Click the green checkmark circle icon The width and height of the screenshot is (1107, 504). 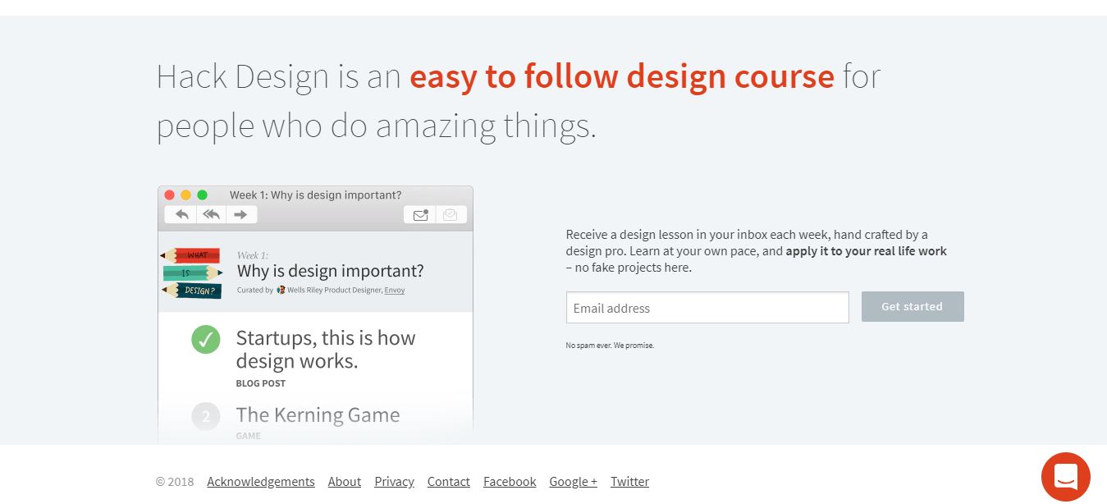coord(206,339)
